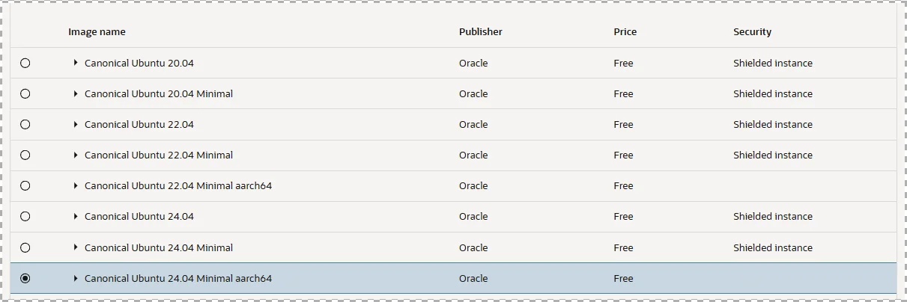Image resolution: width=907 pixels, height=302 pixels.
Task: Expand the Canonical Ubuntu 24.04 row arrow
Action: 76,216
